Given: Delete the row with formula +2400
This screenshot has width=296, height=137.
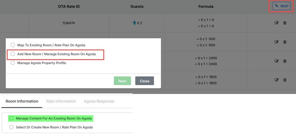Looking at the screenshot, I should click(285, 61).
